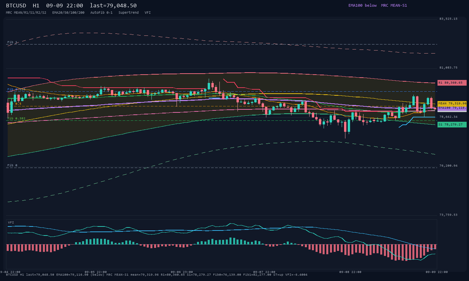
Task: Click the last=79,048.50 price readout
Action: click(113, 6)
